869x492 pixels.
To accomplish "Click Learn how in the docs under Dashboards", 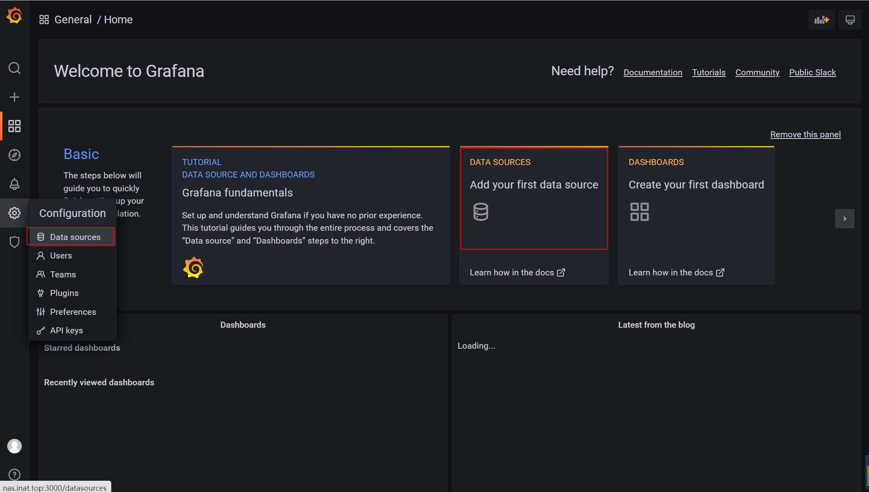I will click(676, 273).
